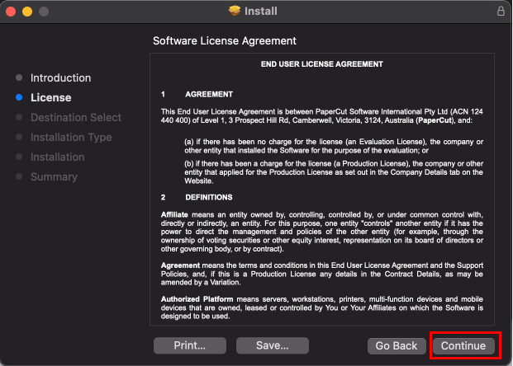Screen dimensions: 513x366
Task: Close the Install window with red button
Action: 11,12
